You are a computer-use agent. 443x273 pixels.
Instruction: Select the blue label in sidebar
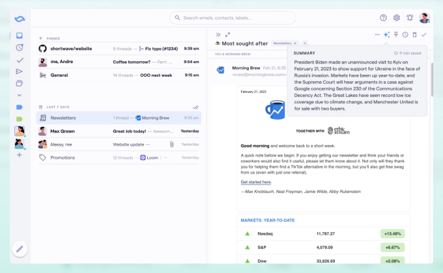click(x=19, y=107)
